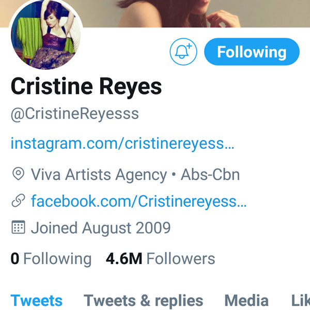310x310 pixels.
Task: Open the facebook.com/Cristinereyess link
Action: (139, 202)
